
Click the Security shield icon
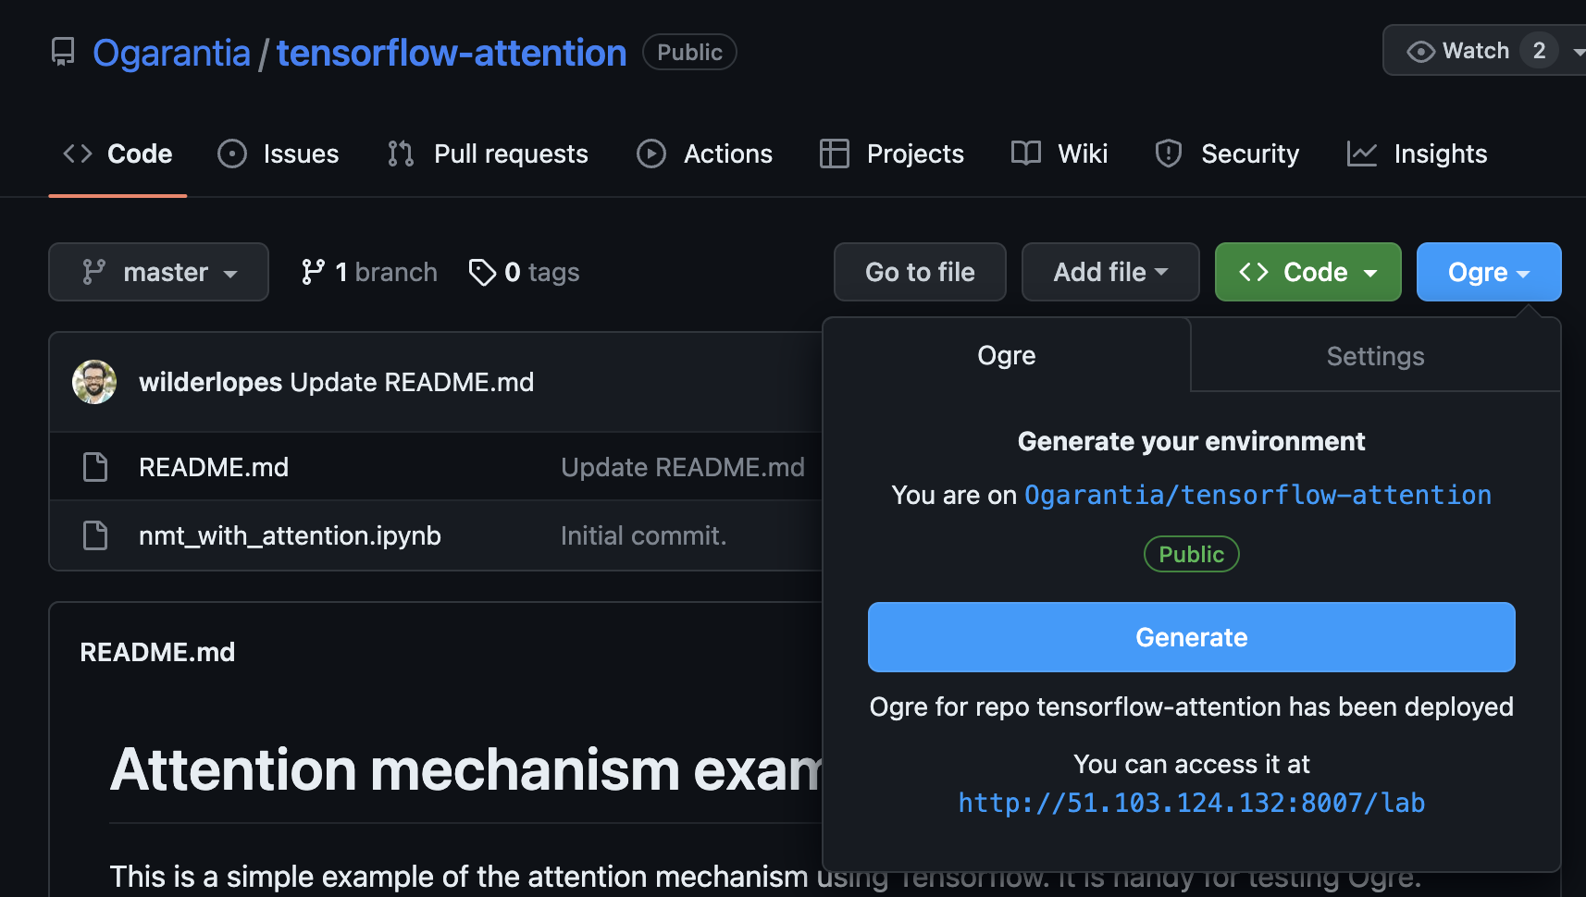click(x=1169, y=154)
